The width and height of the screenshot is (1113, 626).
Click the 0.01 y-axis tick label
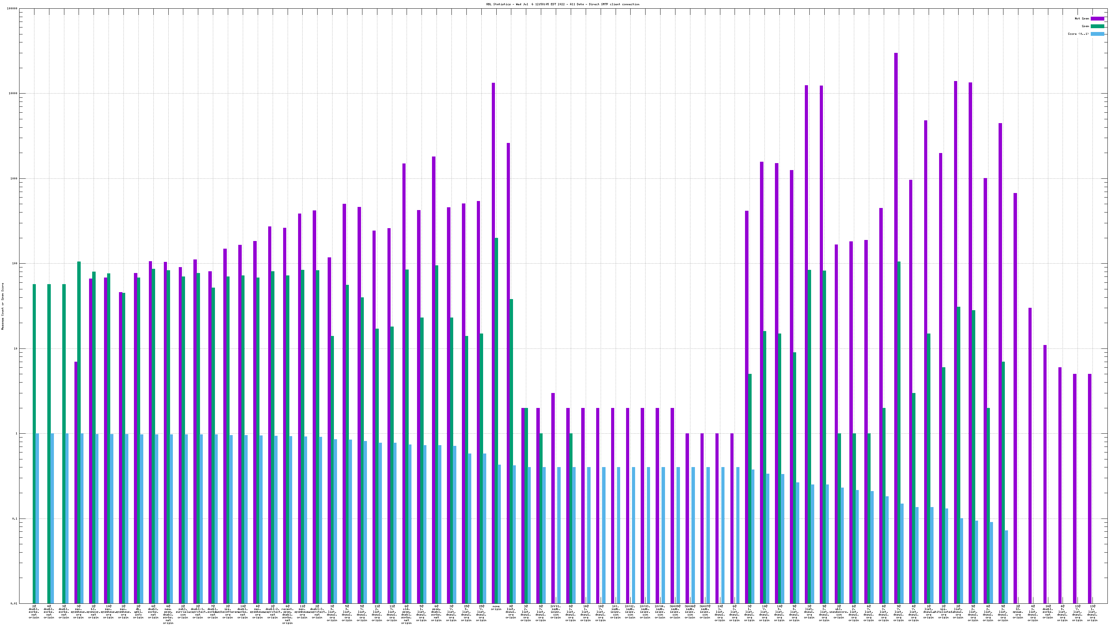pyautogui.click(x=14, y=603)
